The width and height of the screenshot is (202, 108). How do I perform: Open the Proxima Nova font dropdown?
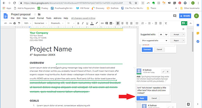57,23
